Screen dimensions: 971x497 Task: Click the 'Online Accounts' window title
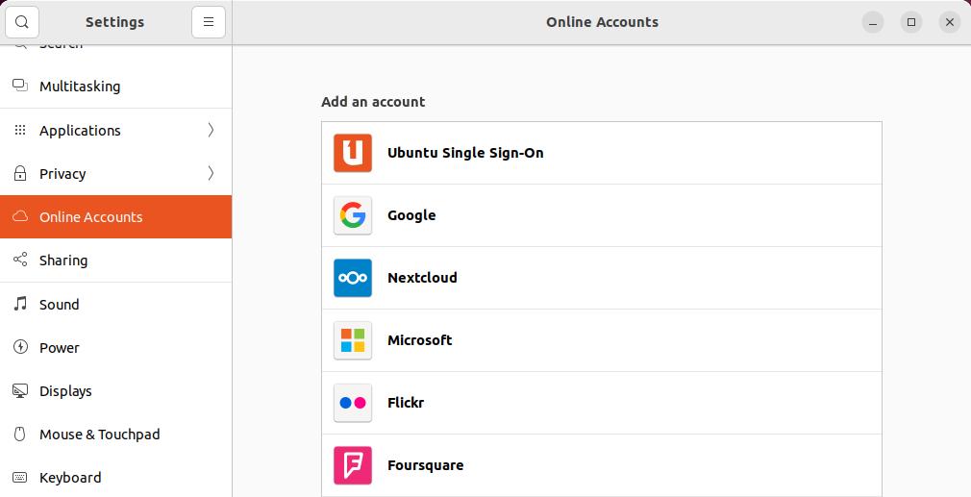click(x=602, y=22)
